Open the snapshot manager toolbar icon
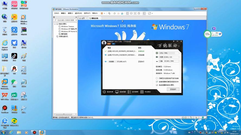241x135 pixels. [122, 13]
